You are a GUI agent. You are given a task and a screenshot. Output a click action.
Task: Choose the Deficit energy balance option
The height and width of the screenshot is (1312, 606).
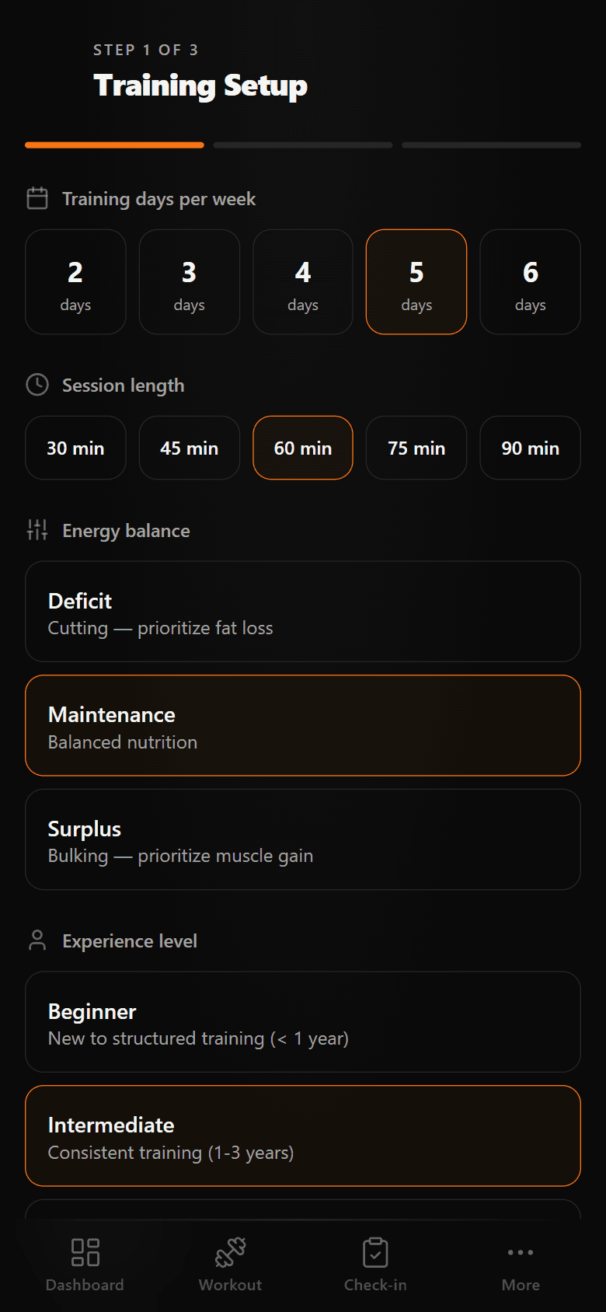click(303, 612)
